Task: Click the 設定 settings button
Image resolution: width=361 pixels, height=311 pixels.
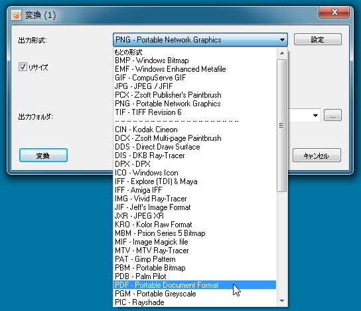Action: pos(317,39)
